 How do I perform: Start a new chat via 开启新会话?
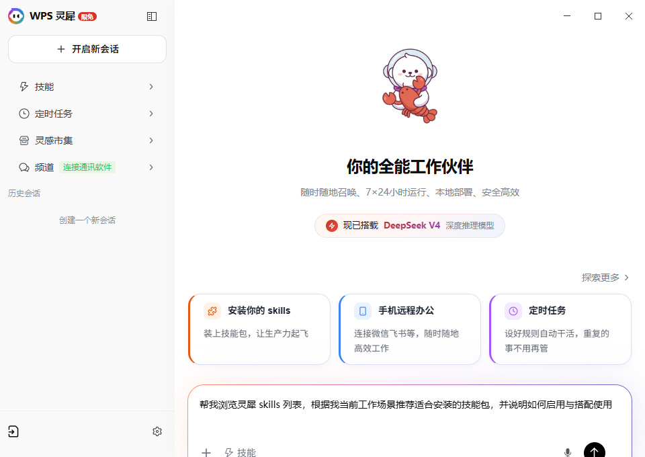click(x=87, y=49)
